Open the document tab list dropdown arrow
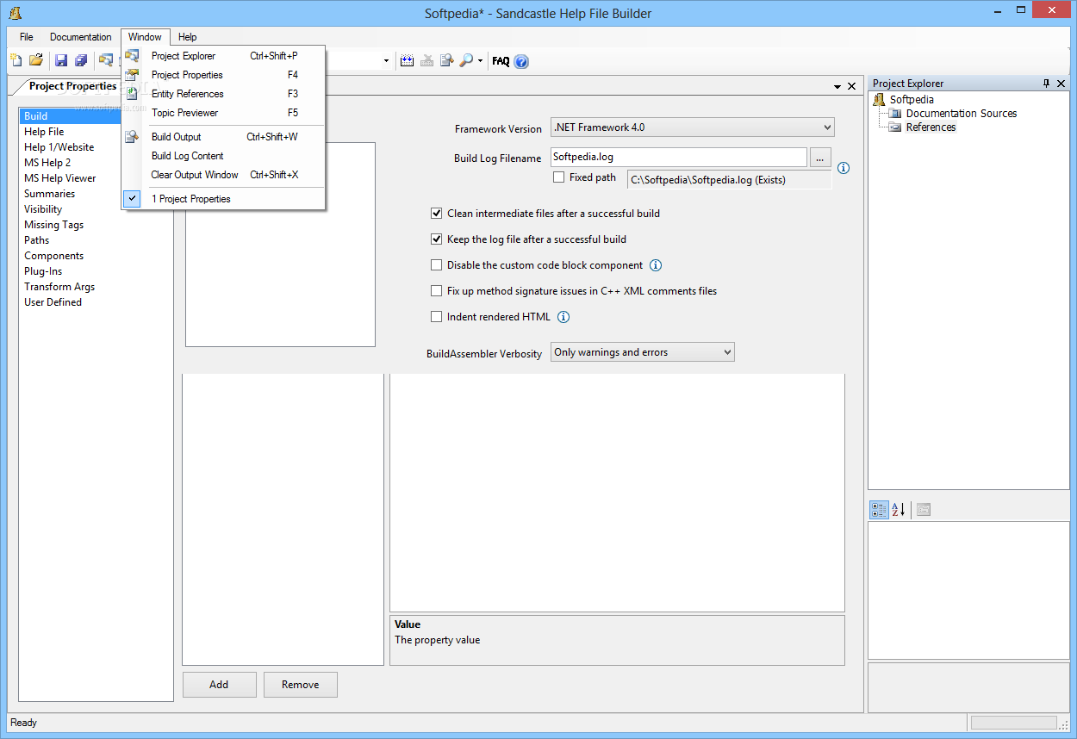The width and height of the screenshot is (1077, 739). 837,86
